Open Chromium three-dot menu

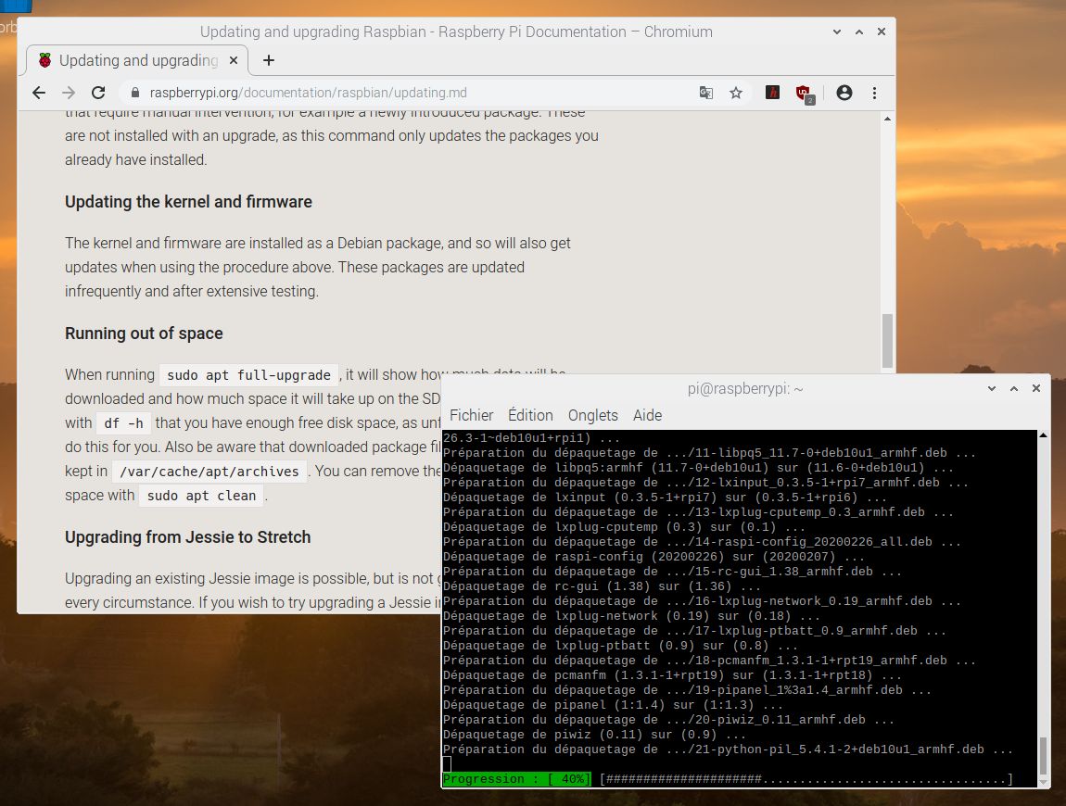click(x=874, y=93)
